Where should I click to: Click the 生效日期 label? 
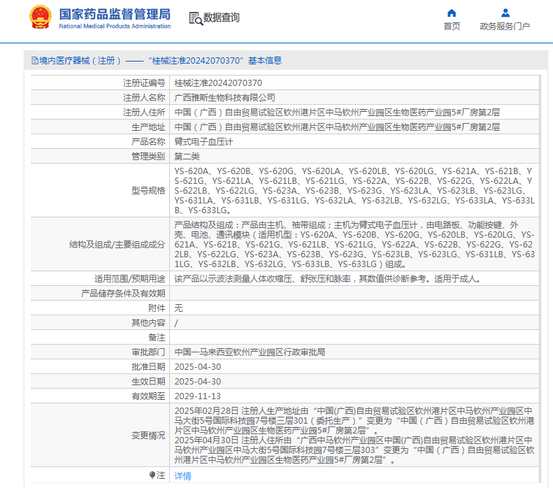(x=148, y=382)
